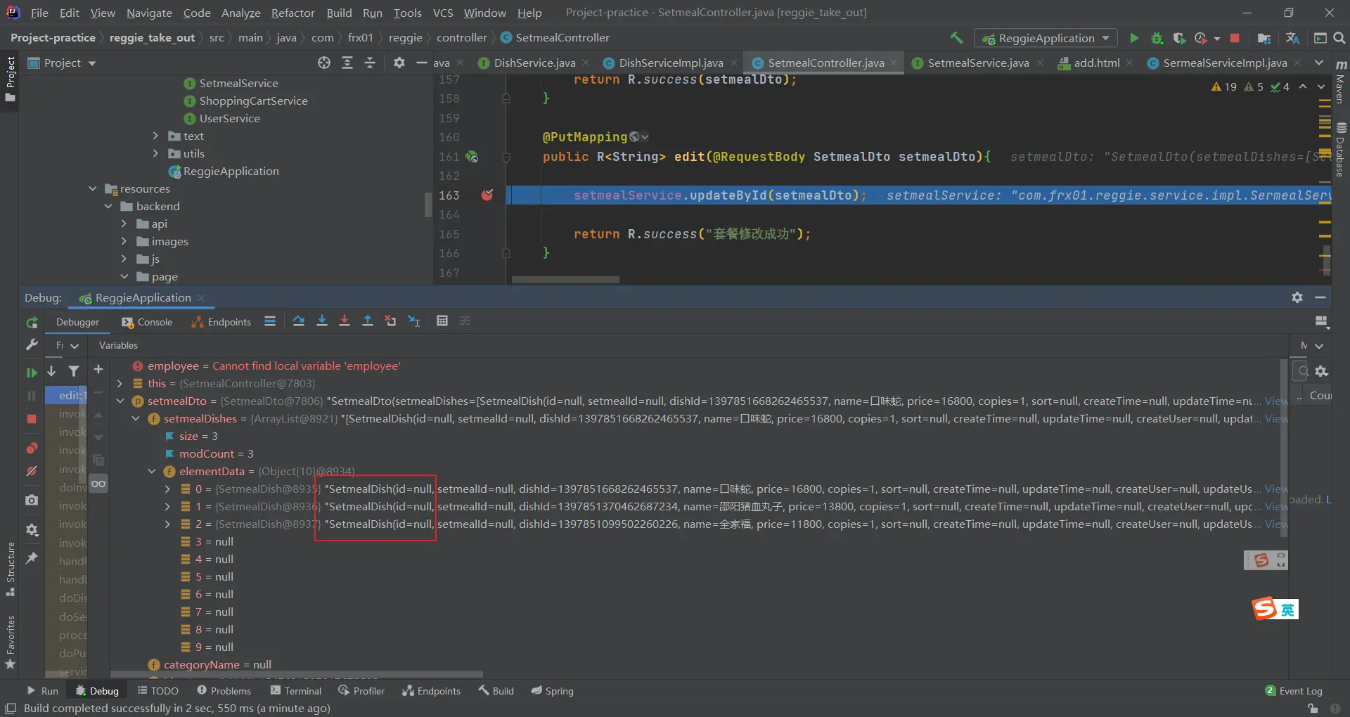Hide the Project tool window
Viewport: 1350px width, 717px height.
tap(421, 63)
